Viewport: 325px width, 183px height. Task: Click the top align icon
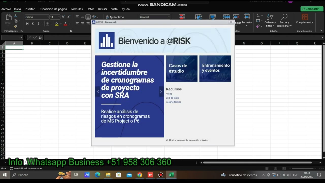pyautogui.click(x=77, y=17)
